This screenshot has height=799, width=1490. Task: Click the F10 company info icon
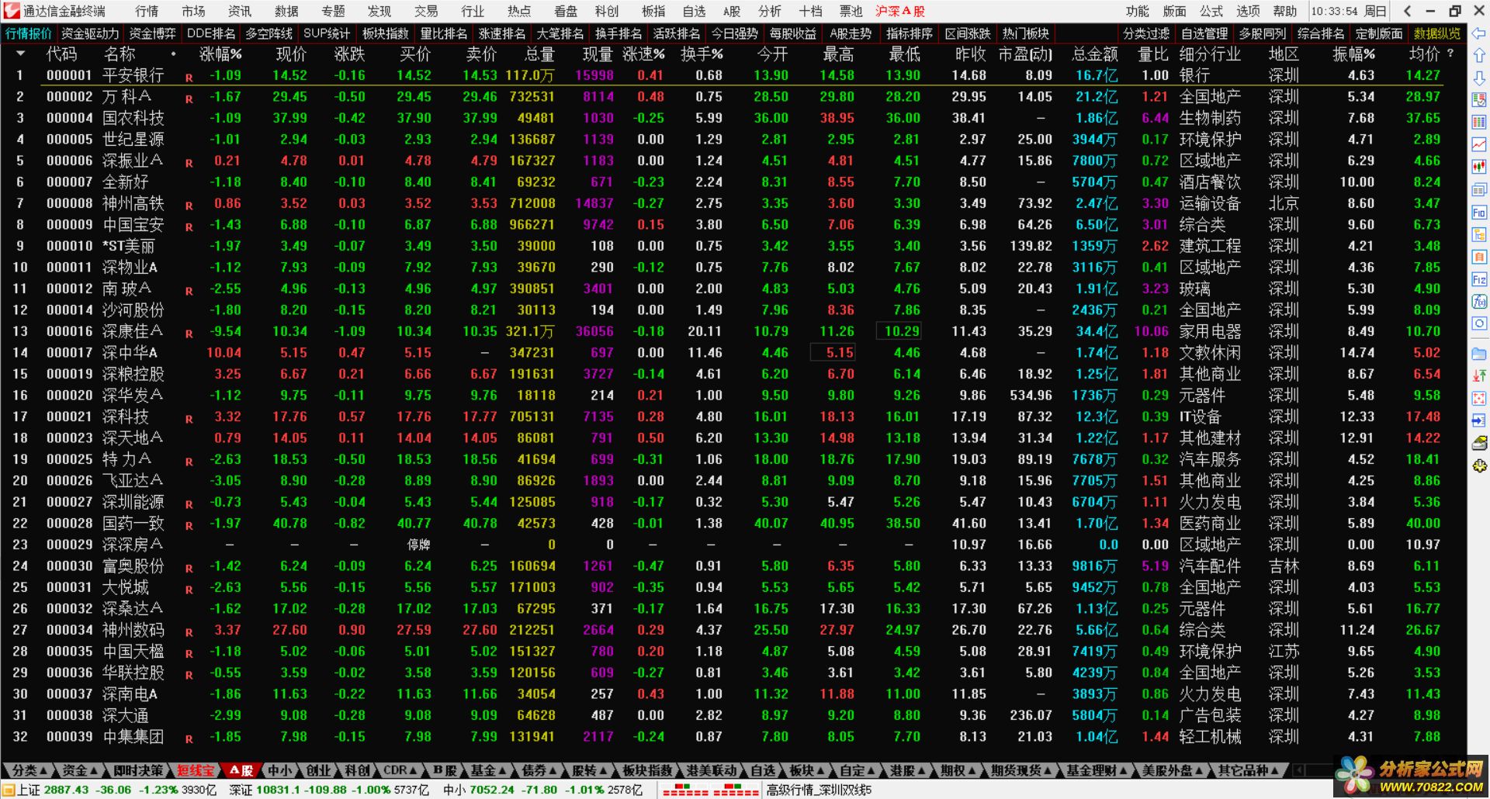coord(1479,213)
